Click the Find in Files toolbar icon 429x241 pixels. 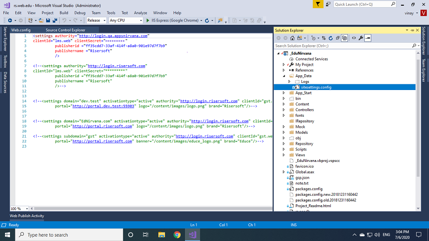(x=220, y=20)
